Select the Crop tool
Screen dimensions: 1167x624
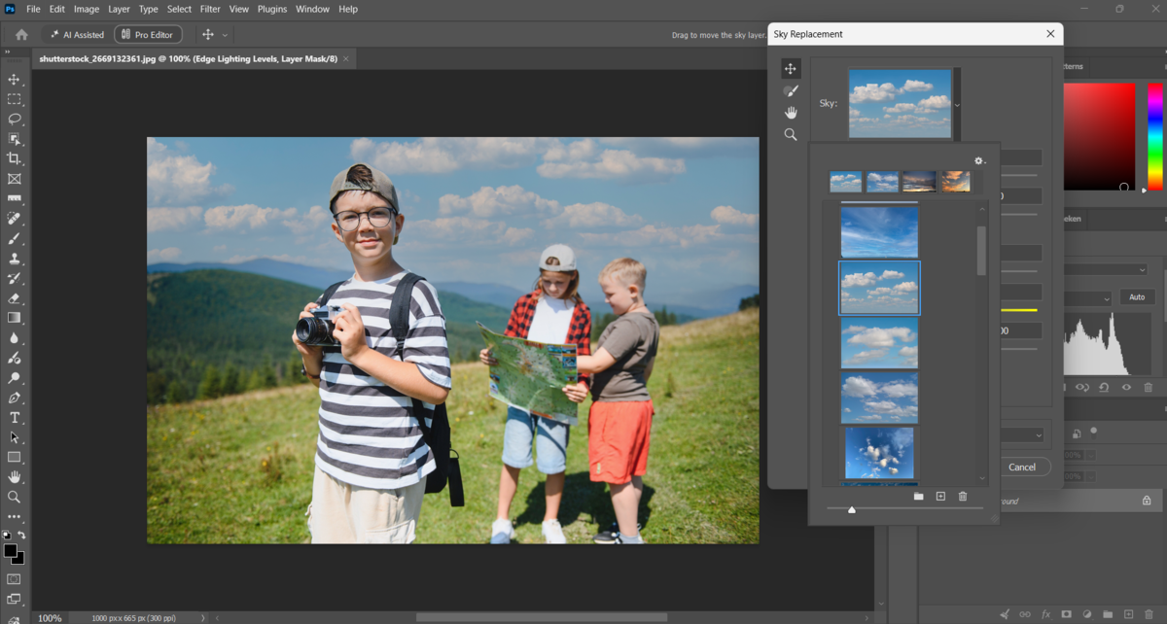point(14,158)
